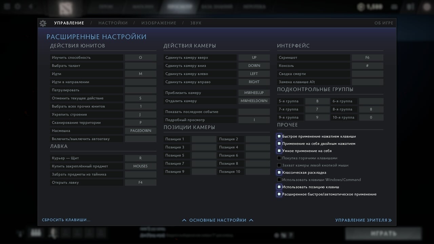The width and height of the screenshot is (434, 244).
Task: Disable Умное применение на себя
Action: point(279,151)
